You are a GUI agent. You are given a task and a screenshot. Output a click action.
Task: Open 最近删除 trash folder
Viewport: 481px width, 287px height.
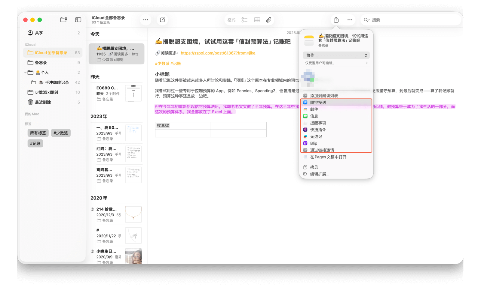tap(43, 102)
